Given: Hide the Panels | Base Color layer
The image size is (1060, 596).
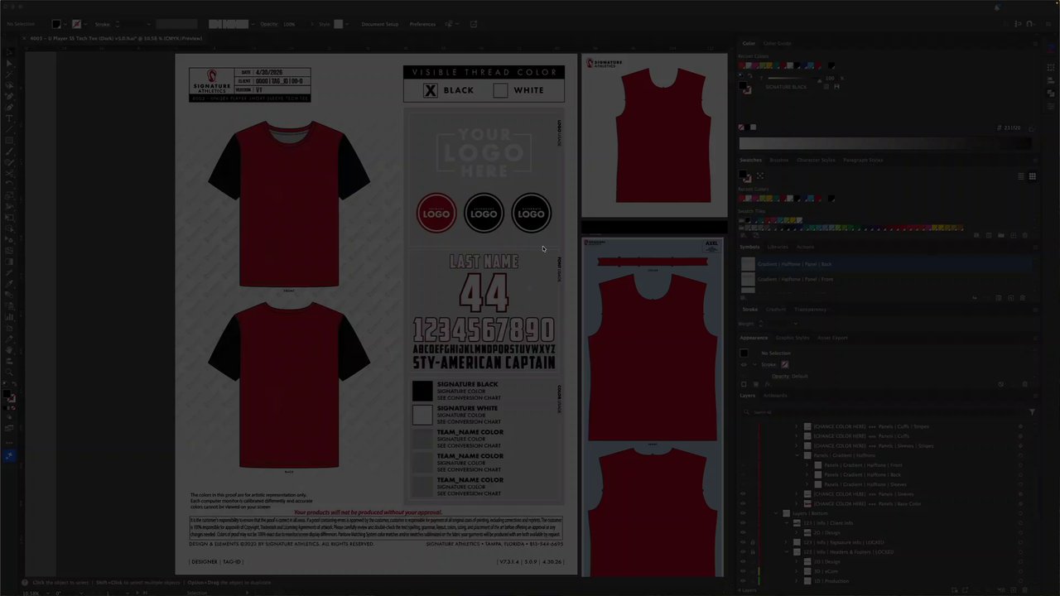Looking at the screenshot, I should 743,503.
